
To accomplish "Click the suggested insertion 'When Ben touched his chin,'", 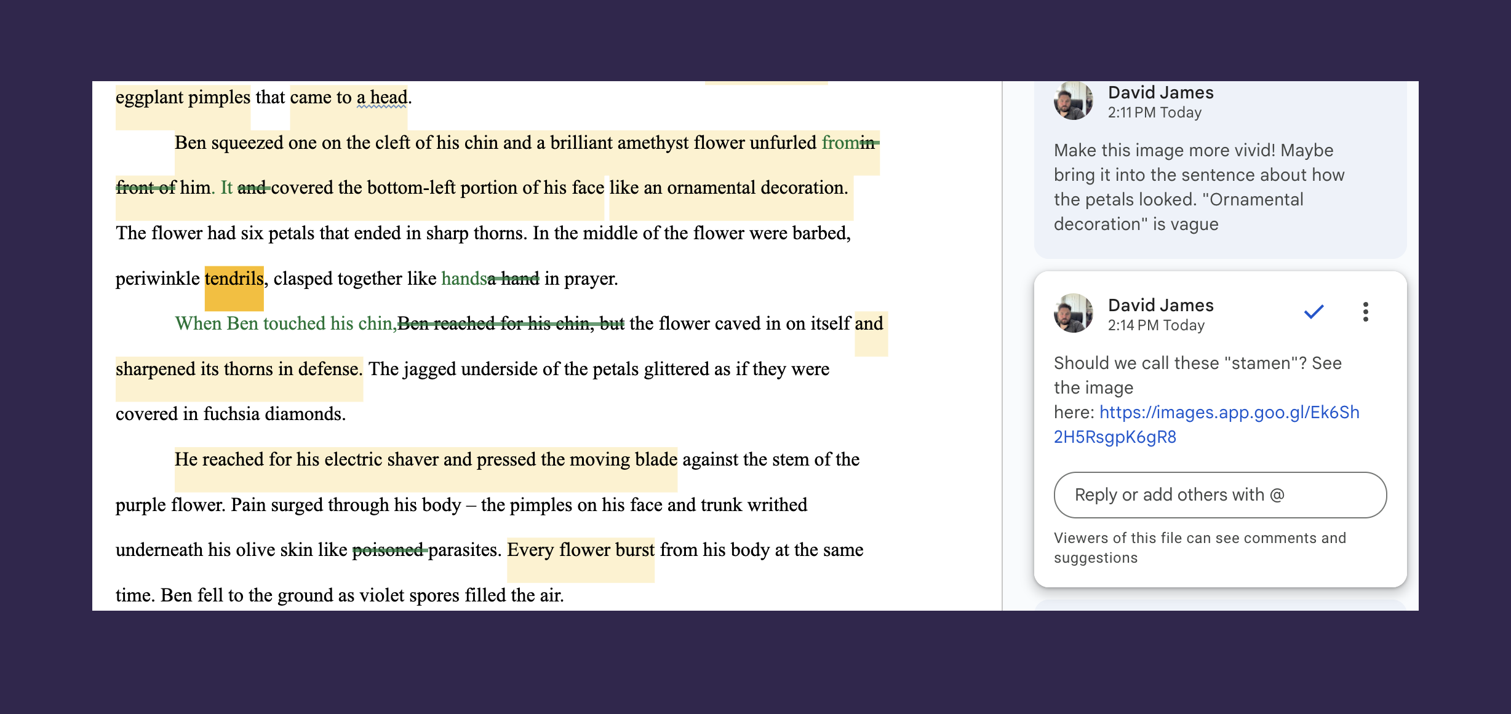I will pyautogui.click(x=285, y=323).
